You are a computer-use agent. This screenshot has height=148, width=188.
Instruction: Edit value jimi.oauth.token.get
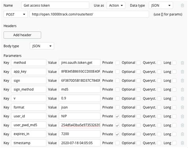[80, 63]
